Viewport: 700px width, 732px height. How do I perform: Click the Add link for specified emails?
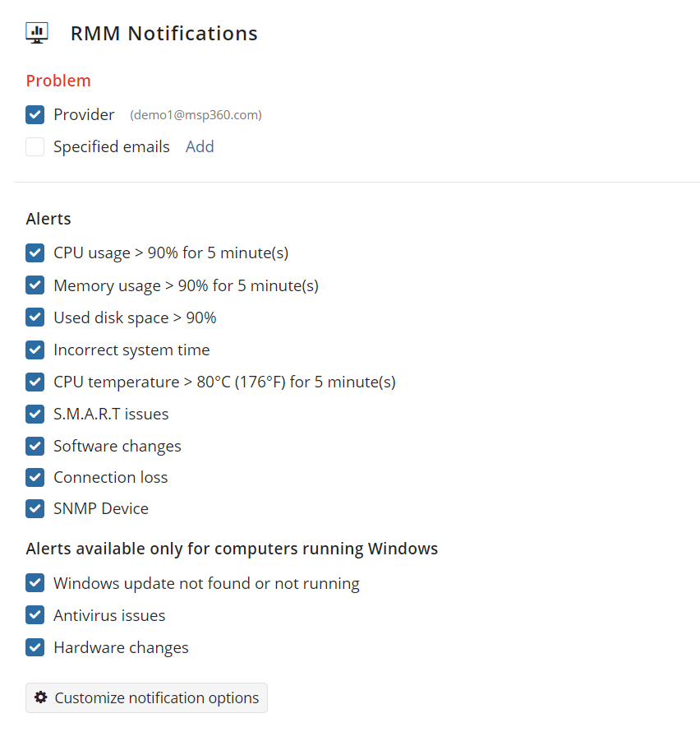point(200,146)
